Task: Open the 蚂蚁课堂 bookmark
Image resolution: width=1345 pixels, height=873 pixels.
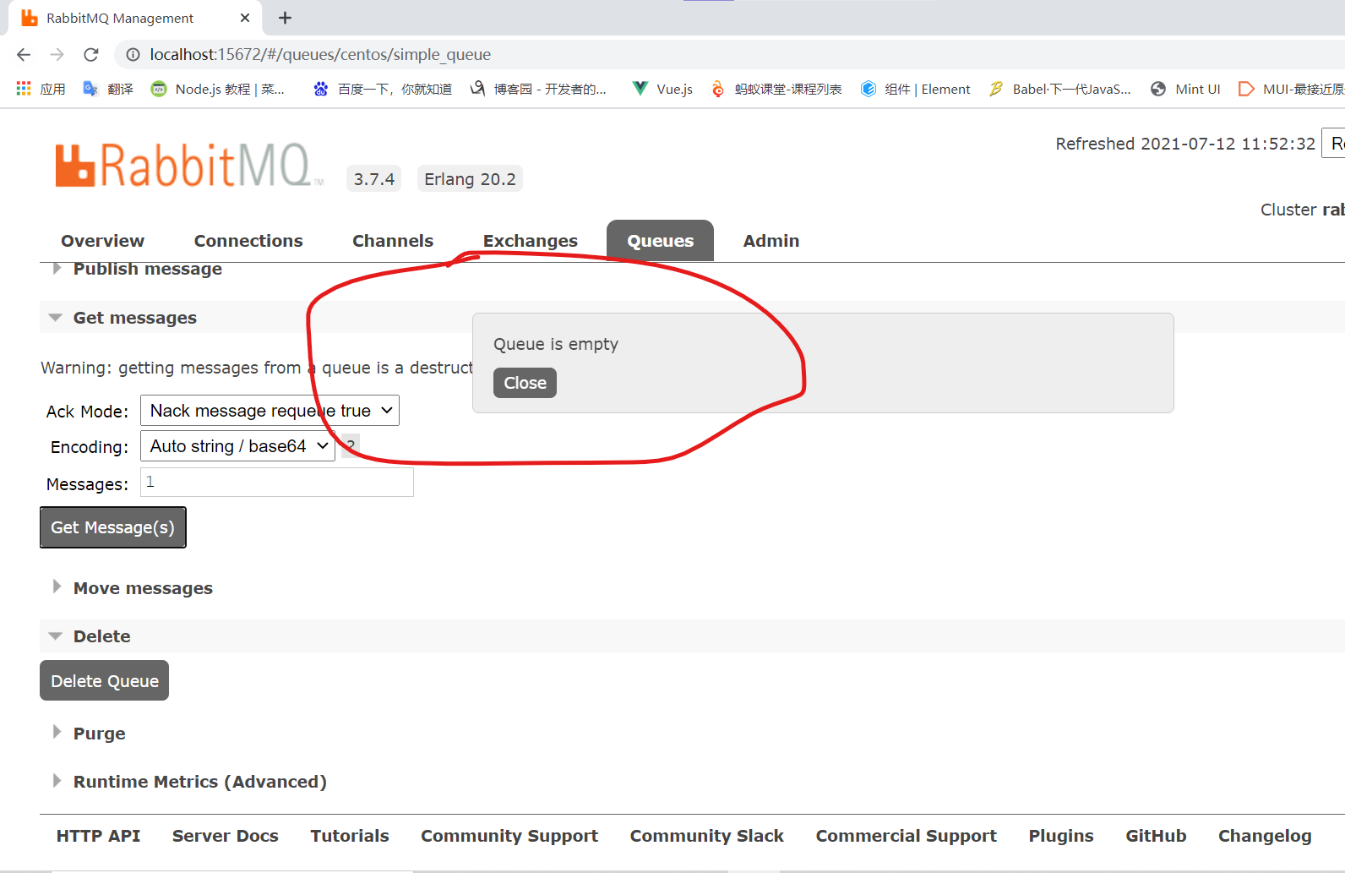Action: (776, 89)
